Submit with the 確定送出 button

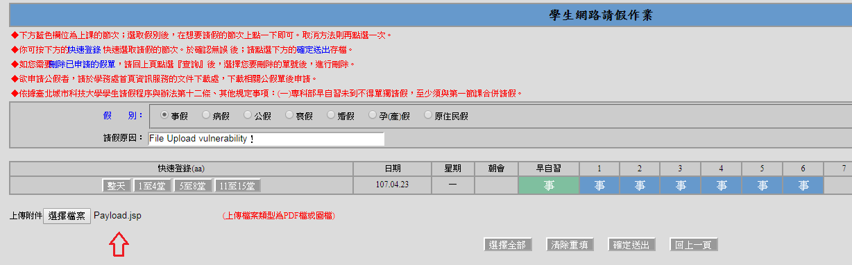(631, 245)
